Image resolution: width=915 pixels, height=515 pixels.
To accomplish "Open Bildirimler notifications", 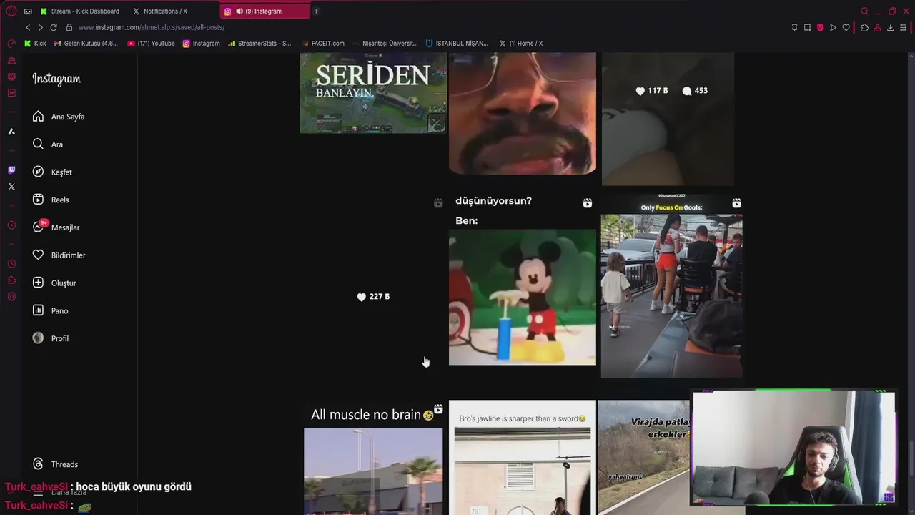I will [59, 255].
